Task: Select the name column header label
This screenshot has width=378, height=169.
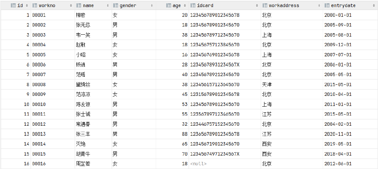Action: [x=88, y=6]
